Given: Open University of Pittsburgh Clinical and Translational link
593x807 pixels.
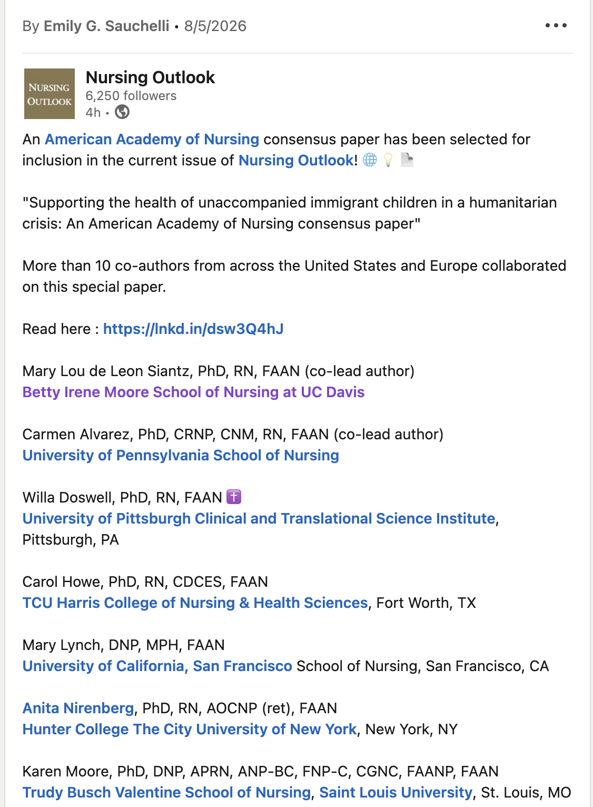Looking at the screenshot, I should (x=259, y=518).
